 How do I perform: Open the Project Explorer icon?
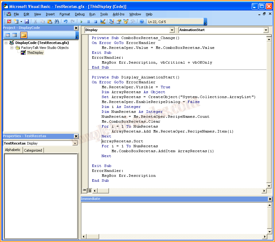pos(112,22)
